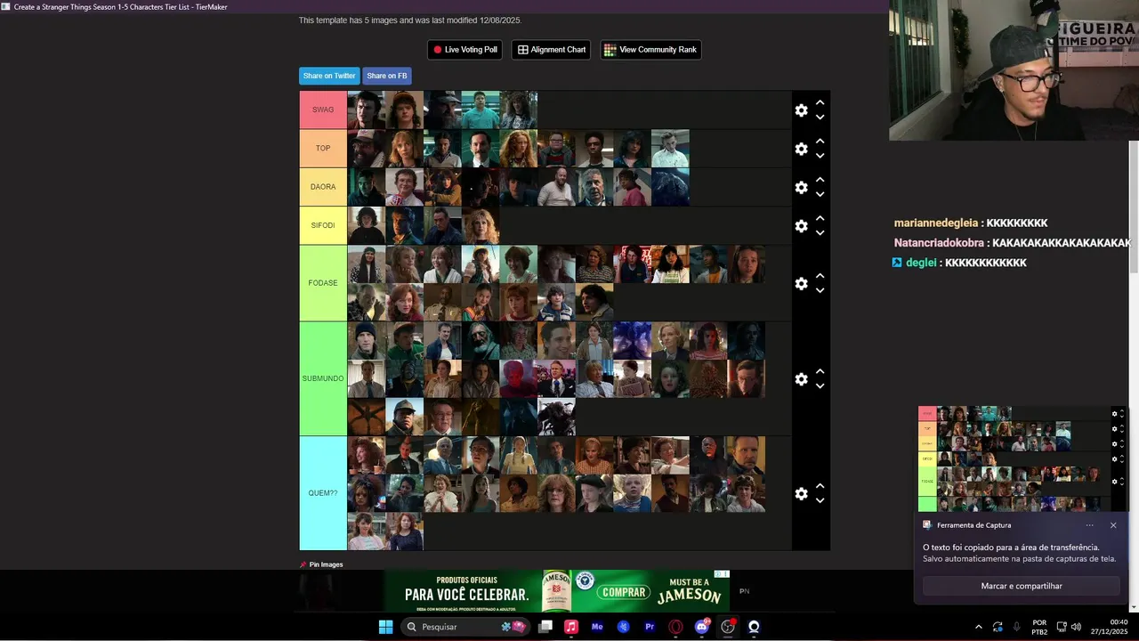Move the FODASE tier up

[x=820, y=276]
